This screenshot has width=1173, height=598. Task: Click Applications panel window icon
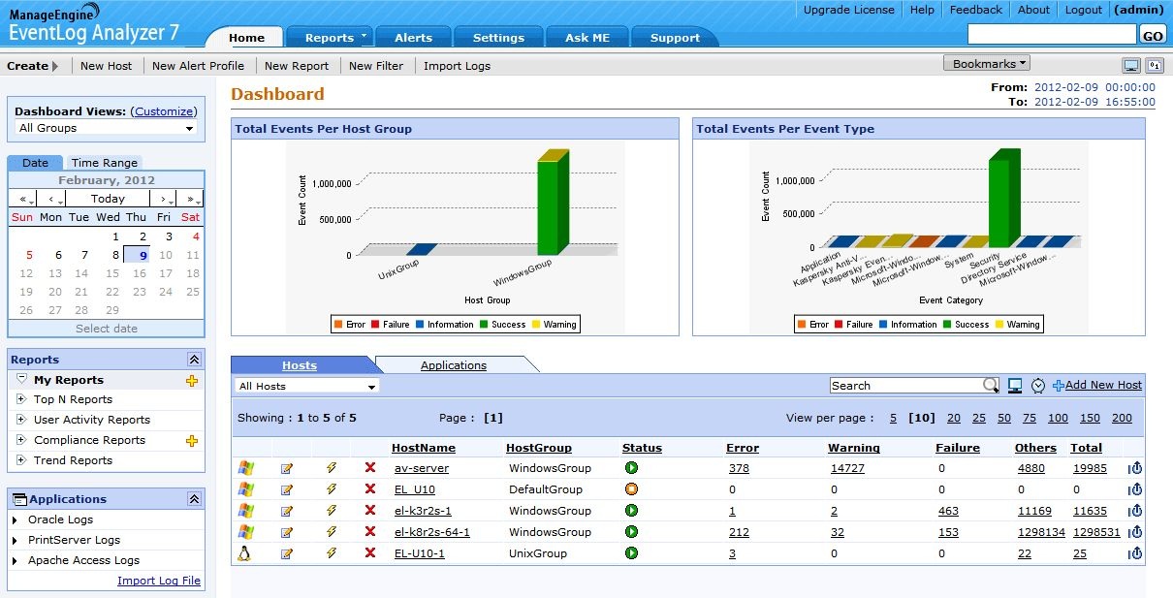(x=19, y=499)
